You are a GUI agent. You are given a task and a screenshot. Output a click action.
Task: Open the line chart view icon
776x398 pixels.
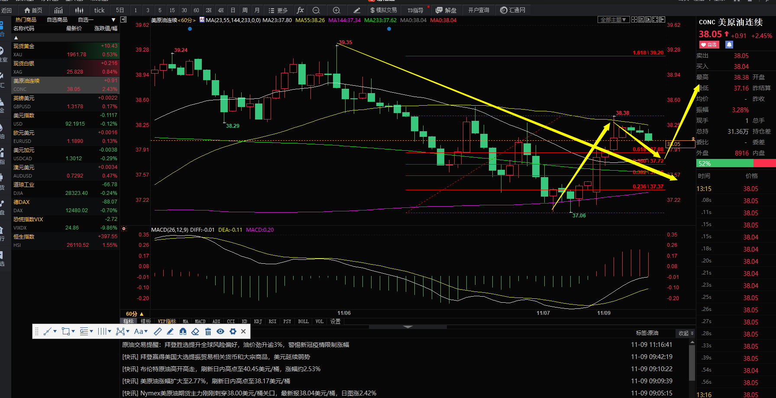coord(58,10)
